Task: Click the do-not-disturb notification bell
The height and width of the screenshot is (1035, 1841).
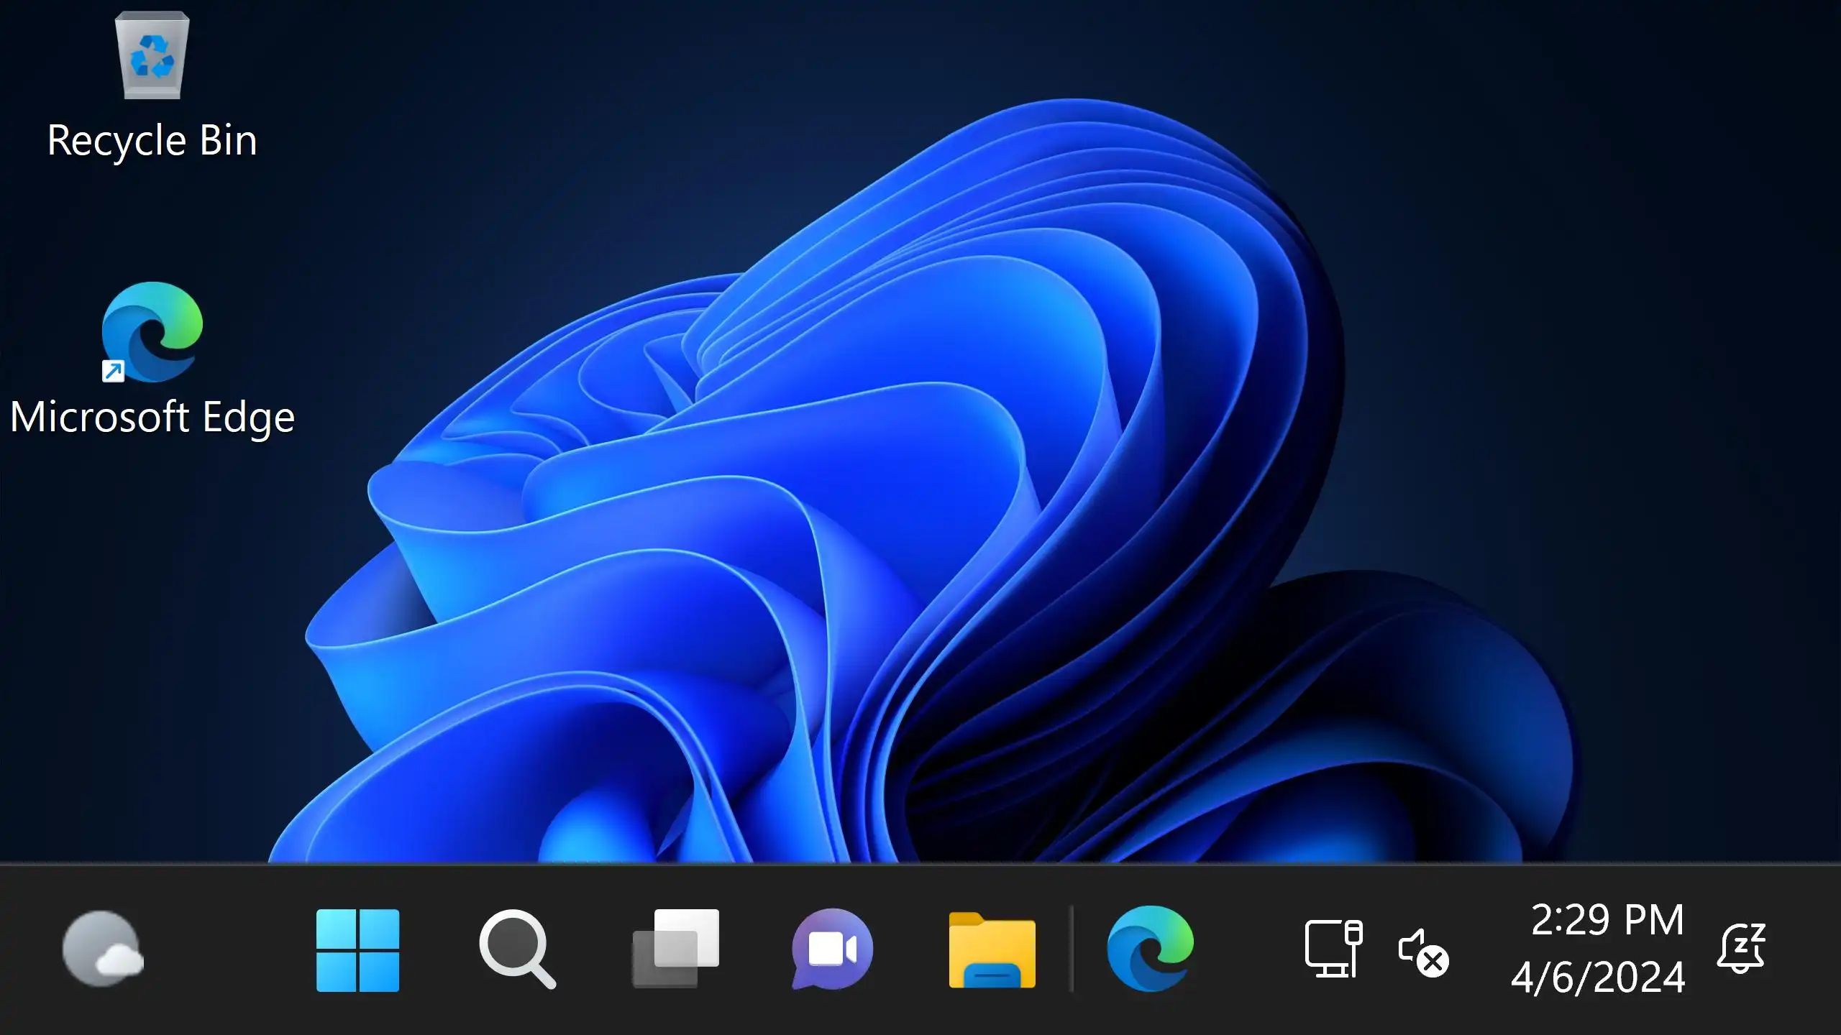Action: point(1741,949)
